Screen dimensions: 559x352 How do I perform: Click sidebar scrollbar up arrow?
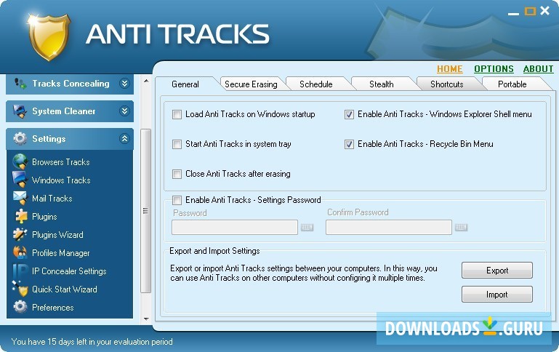click(x=146, y=81)
